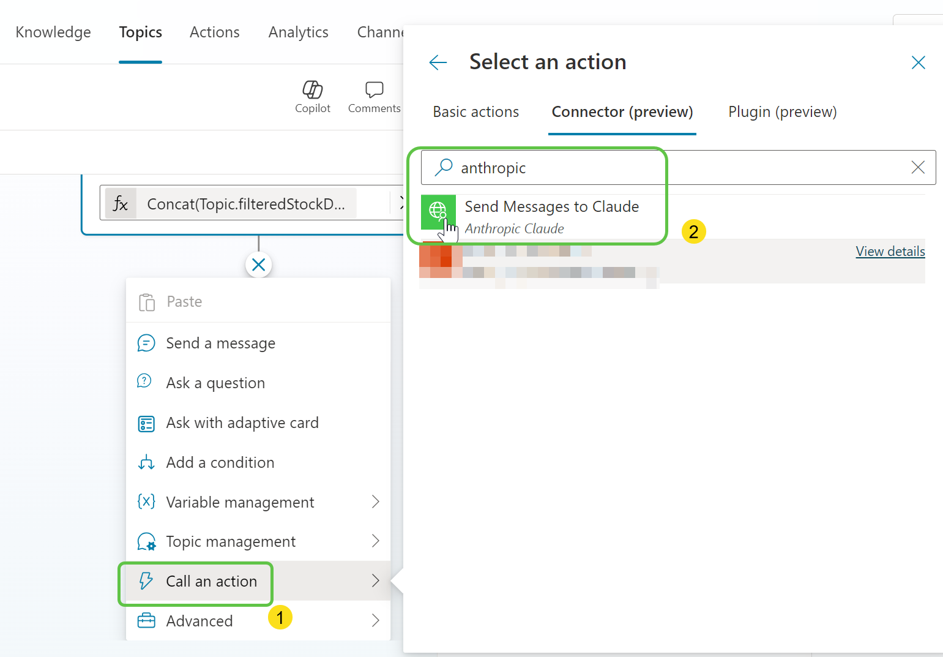Click the View details link
The width and height of the screenshot is (943, 657).
point(890,251)
